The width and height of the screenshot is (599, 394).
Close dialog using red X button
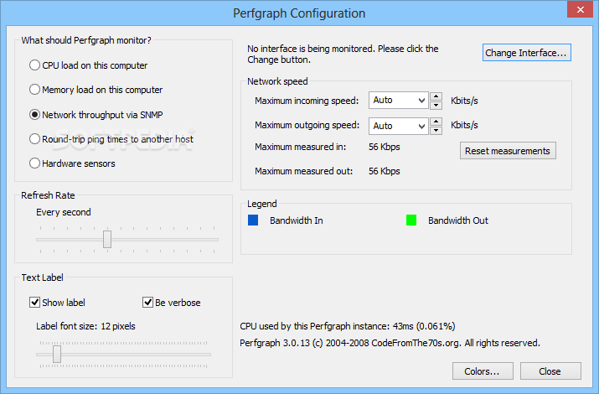[x=580, y=9]
